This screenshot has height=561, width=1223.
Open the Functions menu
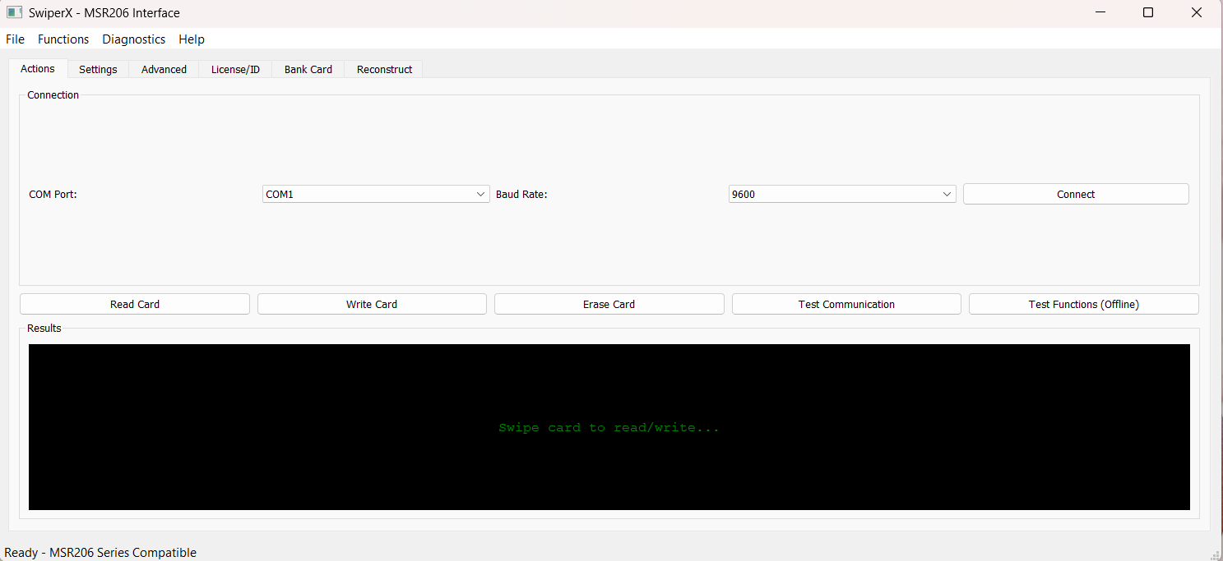pos(63,39)
